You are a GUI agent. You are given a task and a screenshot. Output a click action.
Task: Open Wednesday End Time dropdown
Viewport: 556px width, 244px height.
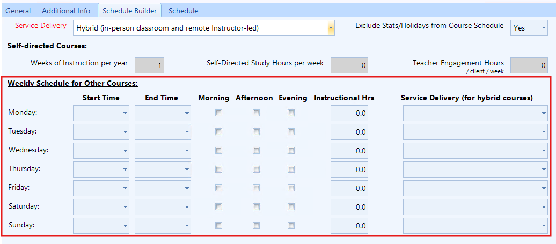pyautogui.click(x=163, y=151)
